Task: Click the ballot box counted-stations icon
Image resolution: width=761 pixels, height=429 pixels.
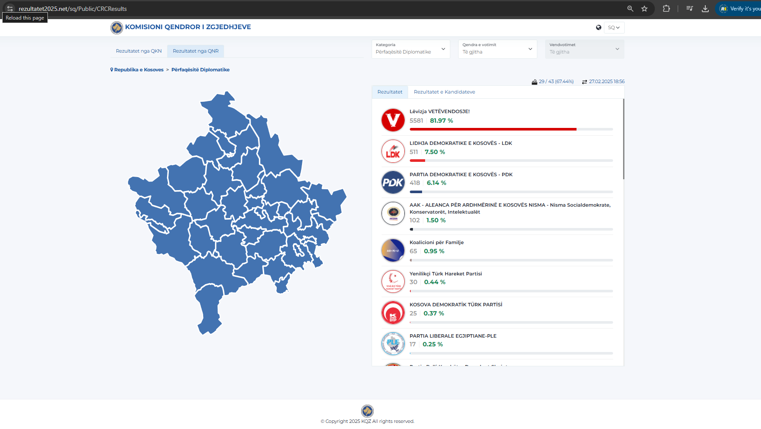Action: tap(534, 82)
